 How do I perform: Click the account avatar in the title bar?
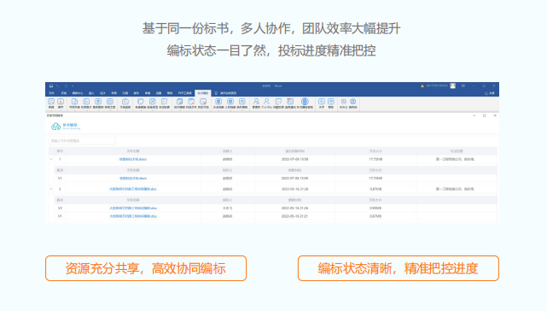click(453, 86)
